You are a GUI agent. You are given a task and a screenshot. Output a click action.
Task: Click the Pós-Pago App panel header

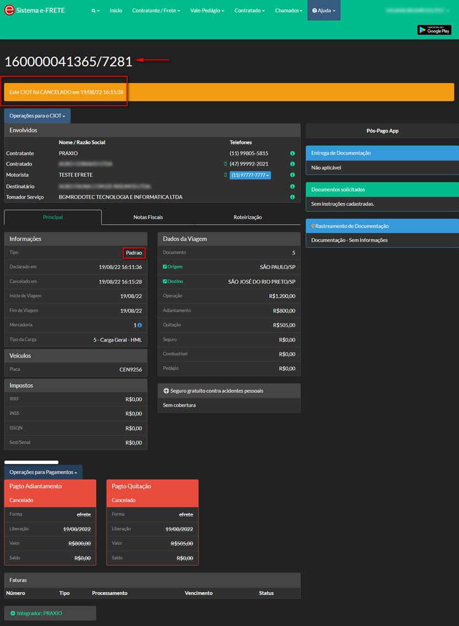pyautogui.click(x=382, y=131)
